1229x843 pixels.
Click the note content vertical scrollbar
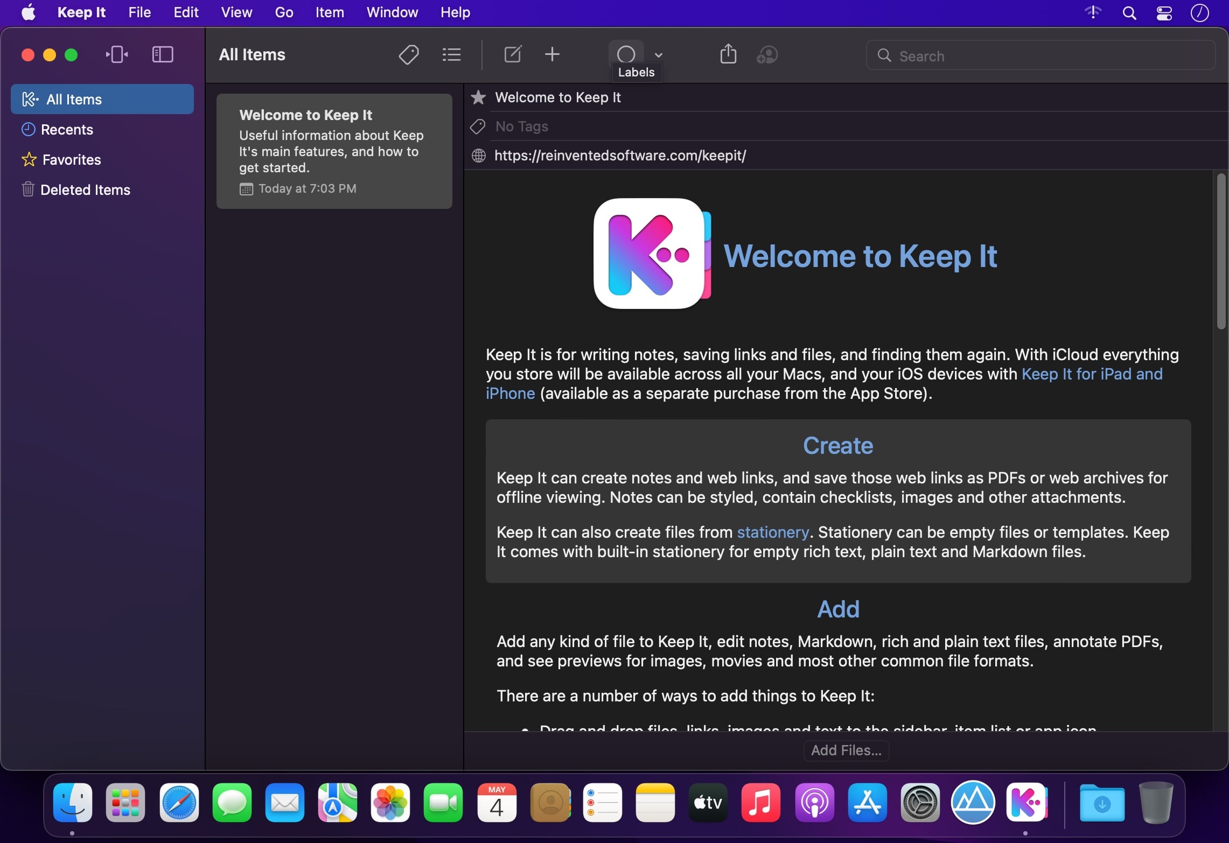point(1221,252)
